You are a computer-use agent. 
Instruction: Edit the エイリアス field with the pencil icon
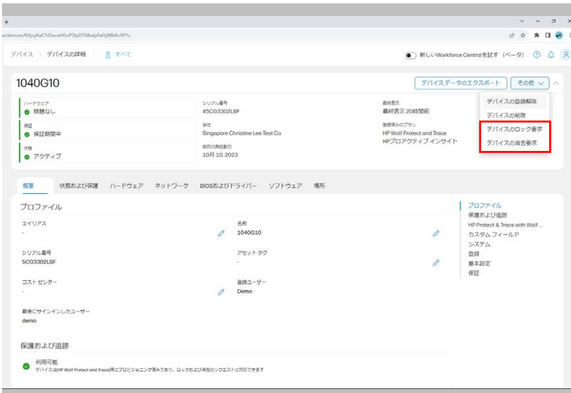(221, 233)
